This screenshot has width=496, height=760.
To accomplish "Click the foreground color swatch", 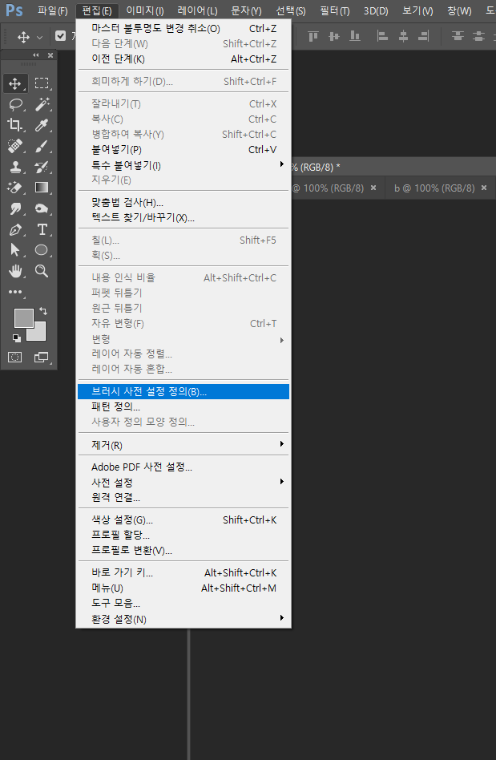I will [23, 318].
